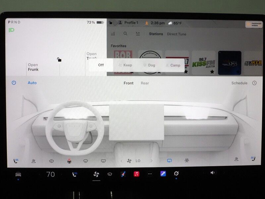Open the media search icon

point(125,34)
